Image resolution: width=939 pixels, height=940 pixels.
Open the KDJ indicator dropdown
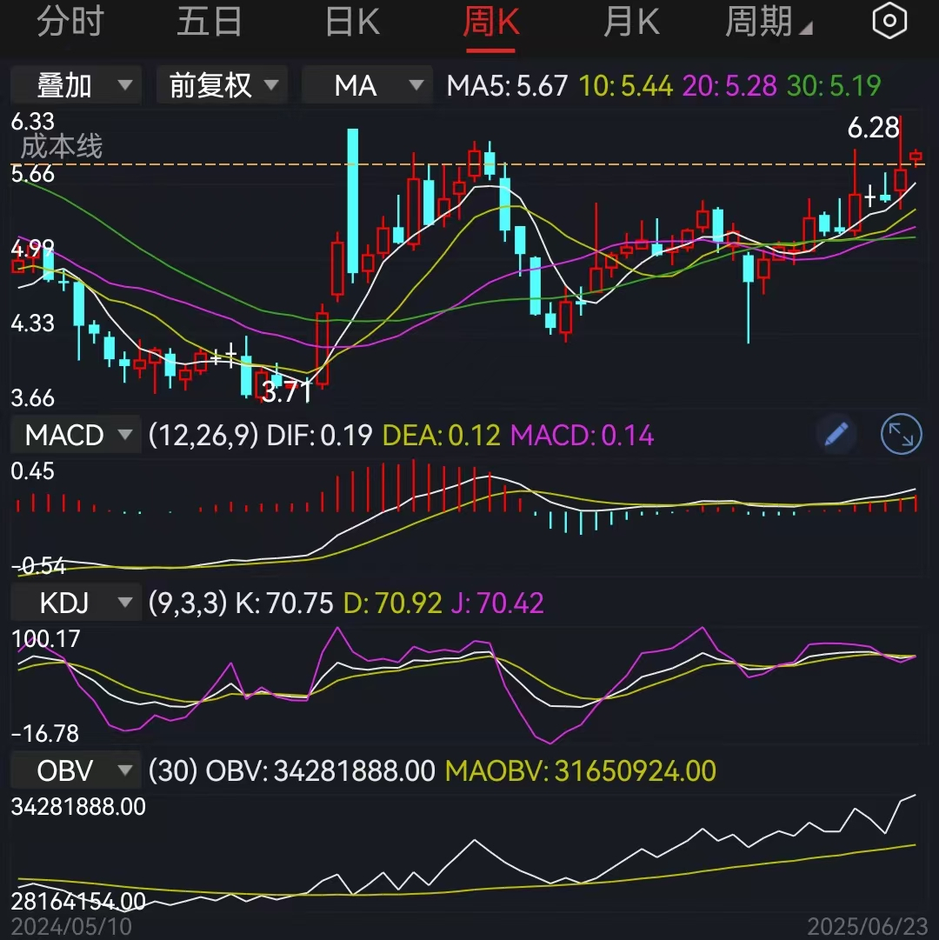pyautogui.click(x=75, y=602)
